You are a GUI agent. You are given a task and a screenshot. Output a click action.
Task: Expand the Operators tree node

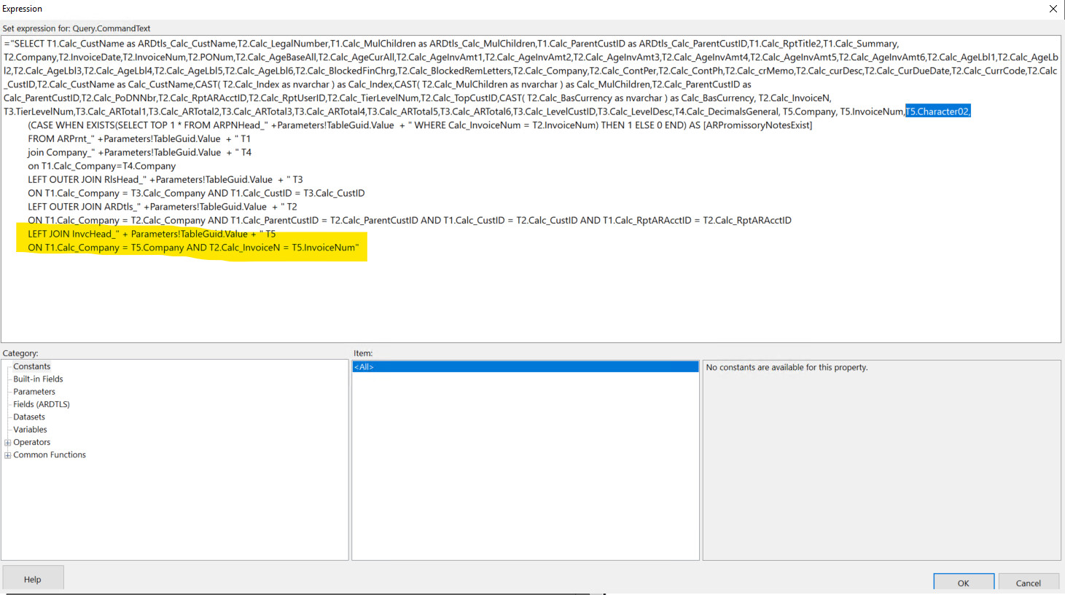coord(8,443)
